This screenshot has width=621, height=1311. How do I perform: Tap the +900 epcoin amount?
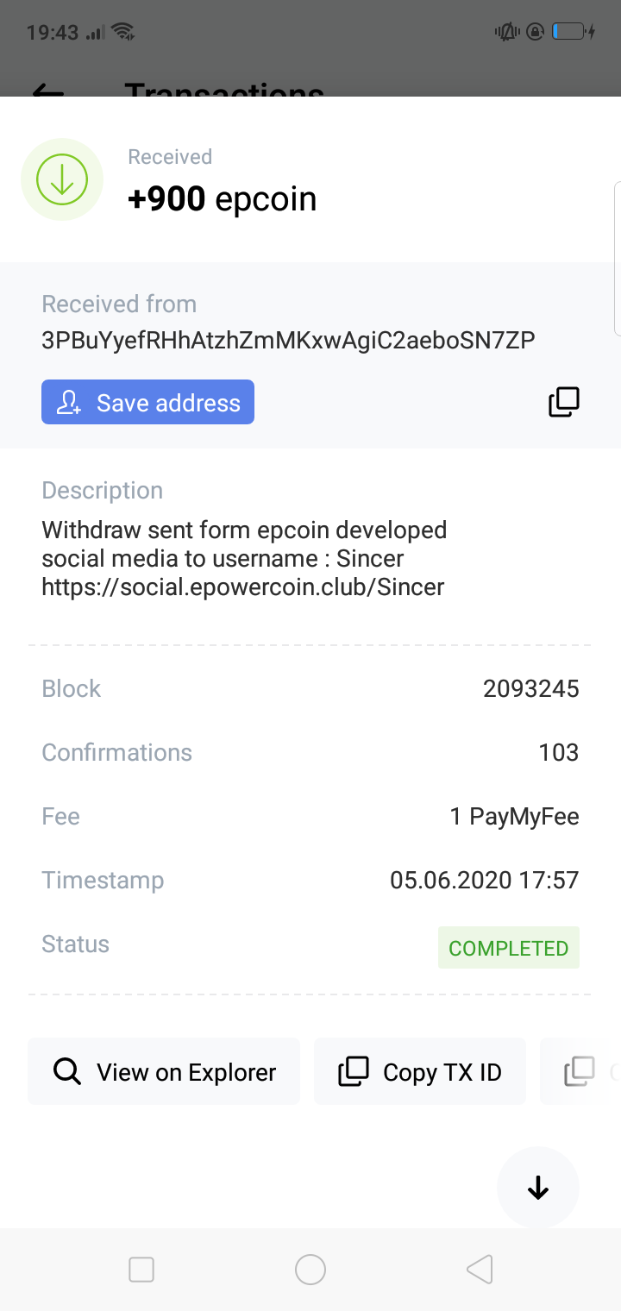coord(223,198)
